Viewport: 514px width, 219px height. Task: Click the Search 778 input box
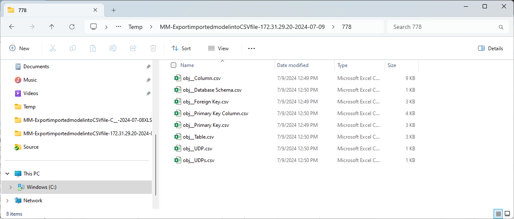444,27
